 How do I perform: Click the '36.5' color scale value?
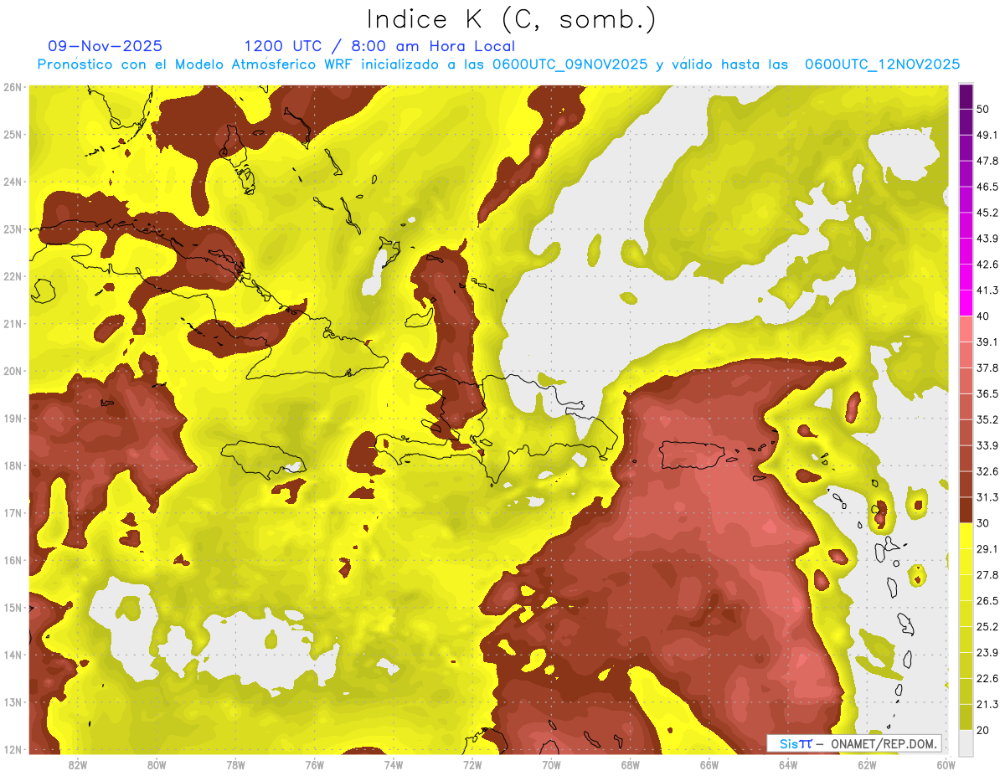coord(987,393)
